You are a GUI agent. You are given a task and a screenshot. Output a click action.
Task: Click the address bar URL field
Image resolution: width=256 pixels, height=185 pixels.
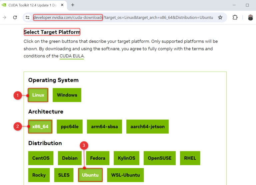tap(123, 17)
